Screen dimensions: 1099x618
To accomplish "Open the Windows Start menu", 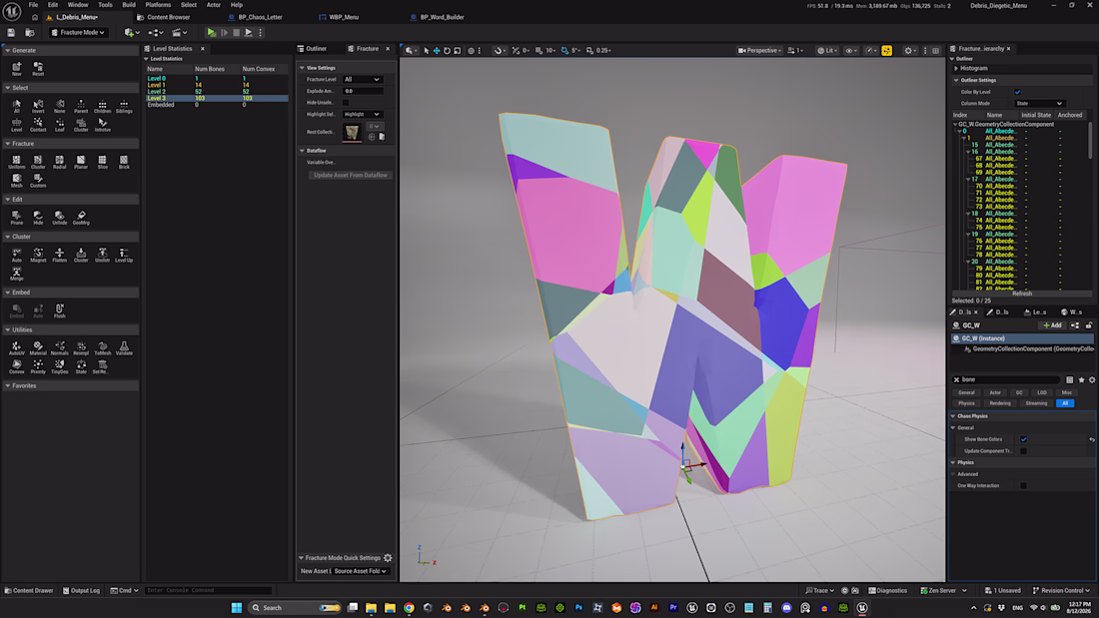I will point(236,607).
